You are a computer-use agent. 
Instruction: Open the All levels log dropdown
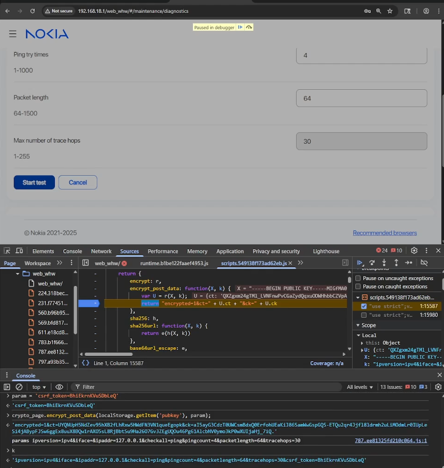coord(360,387)
